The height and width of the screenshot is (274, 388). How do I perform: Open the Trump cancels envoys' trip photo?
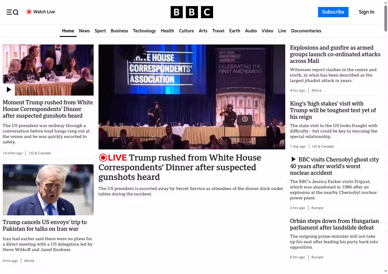[48, 190]
